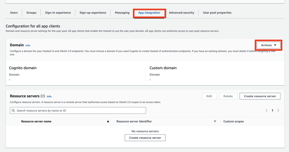289x152 pixels.
Task: Click the ascending sort arrow on Resource server name
Action: (108, 121)
